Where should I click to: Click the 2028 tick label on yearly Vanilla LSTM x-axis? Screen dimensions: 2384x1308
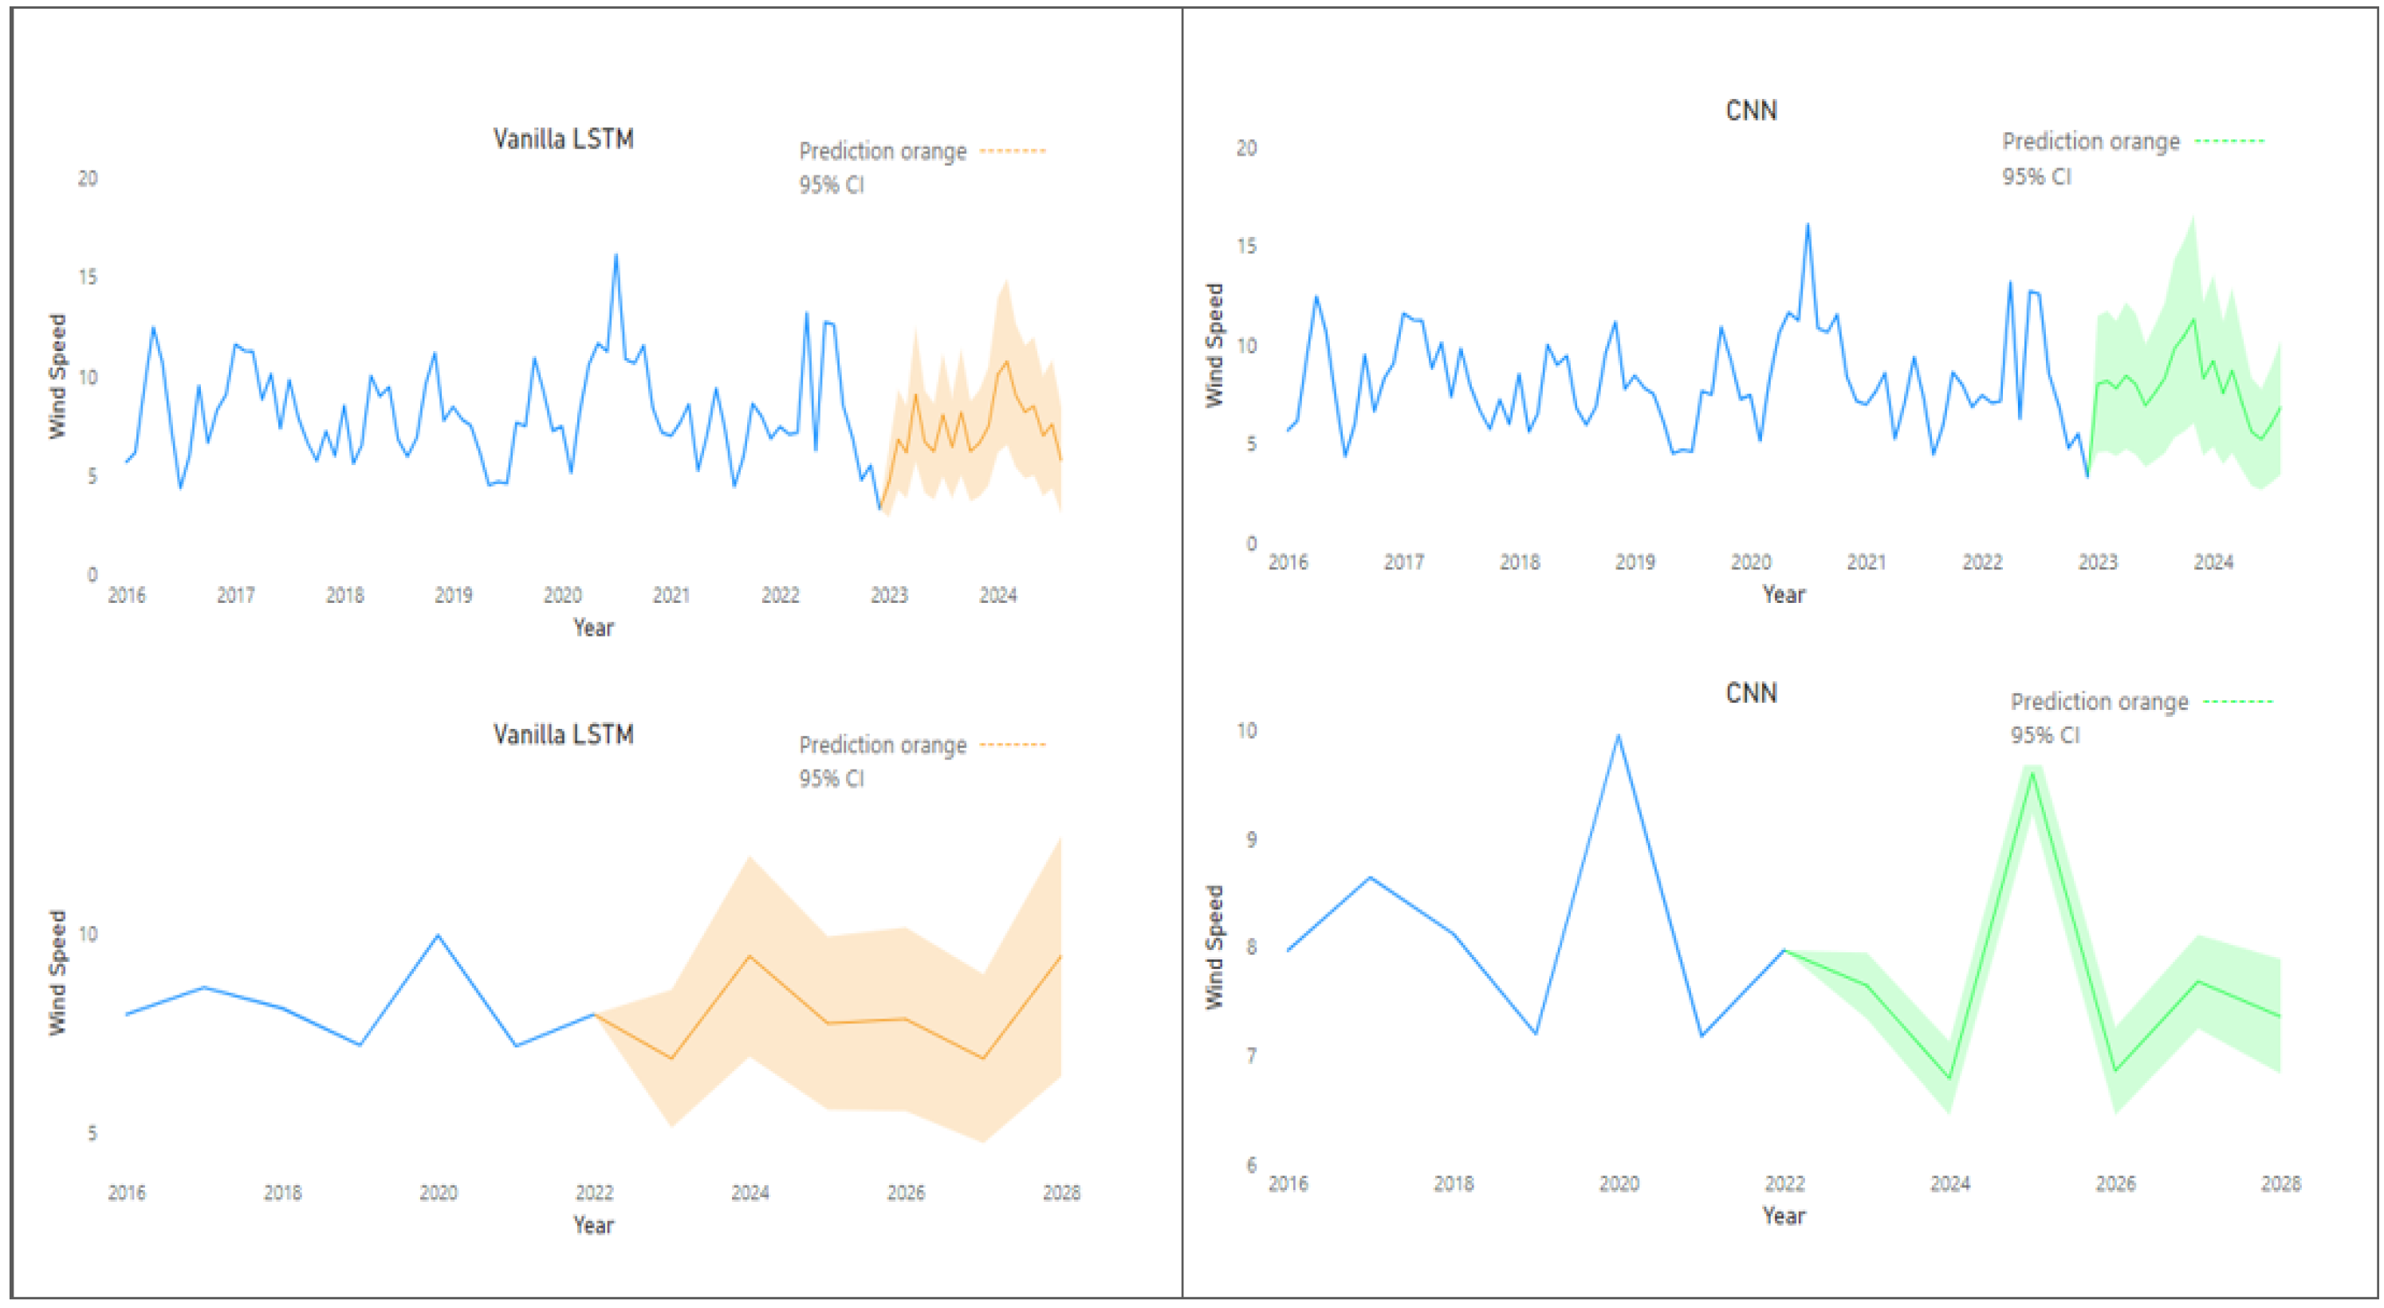1060,1192
